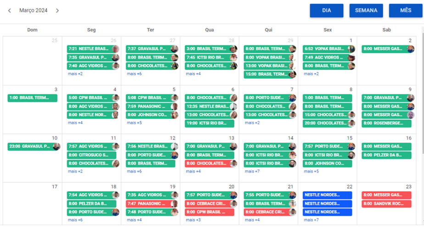Select the MÊS view button
This screenshot has width=424, height=227.
pyautogui.click(x=405, y=11)
